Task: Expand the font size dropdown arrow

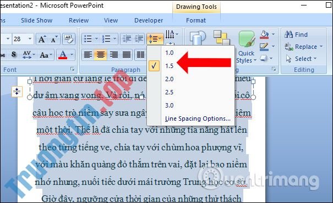Action: click(x=30, y=39)
